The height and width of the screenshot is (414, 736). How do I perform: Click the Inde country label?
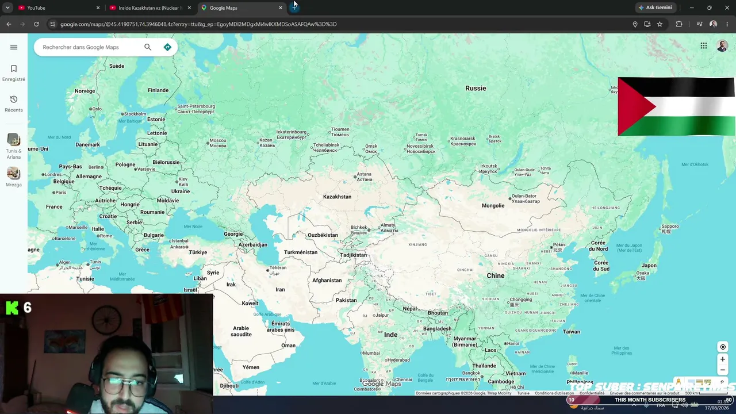pyautogui.click(x=390, y=335)
